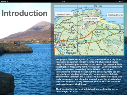Tap Cluain Cearbán label on map

pos(70,51)
